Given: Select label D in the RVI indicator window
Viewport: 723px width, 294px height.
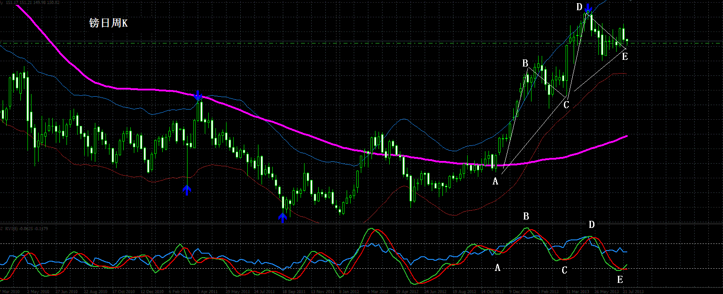Looking at the screenshot, I should point(591,225).
